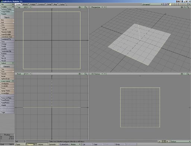Viewport: 191px width, 146px height.
Task: Open the Unnamed object selector dropdown
Action: [x=153, y=4]
